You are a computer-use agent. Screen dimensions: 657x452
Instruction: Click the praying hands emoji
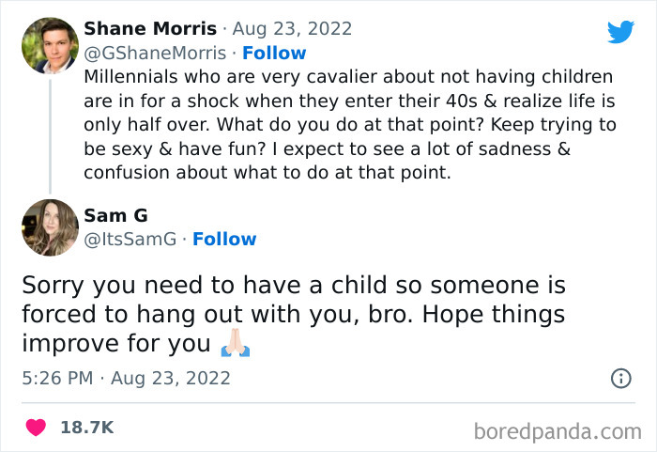(235, 345)
